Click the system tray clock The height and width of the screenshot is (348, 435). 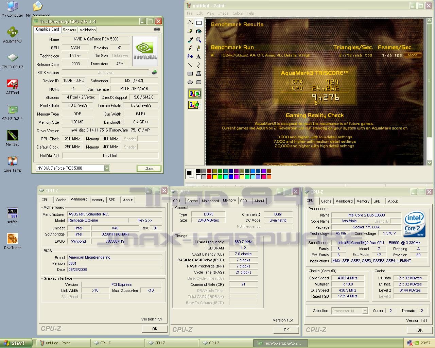[425, 343]
